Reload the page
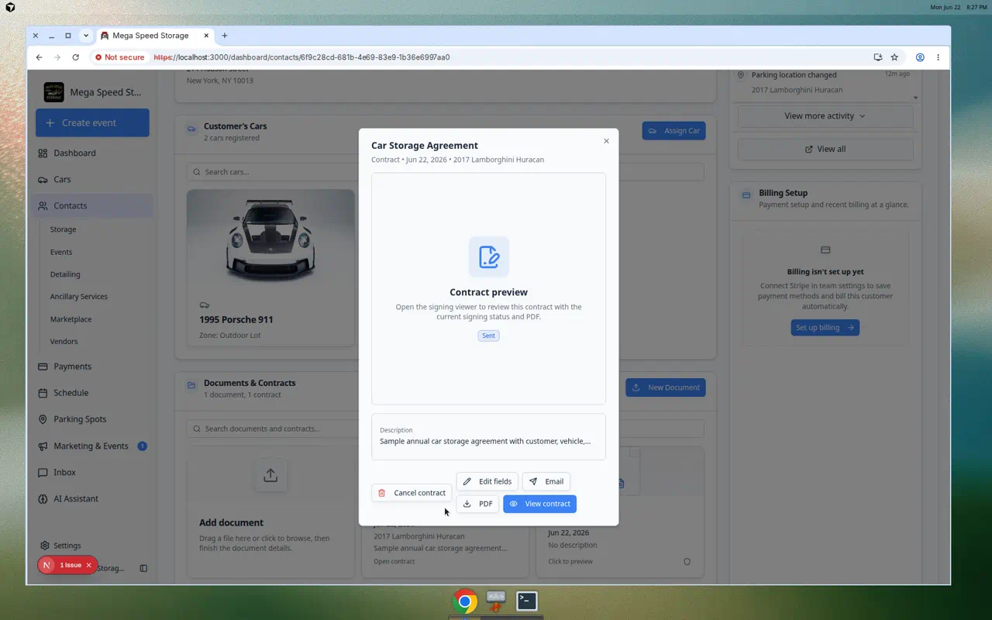 (75, 57)
